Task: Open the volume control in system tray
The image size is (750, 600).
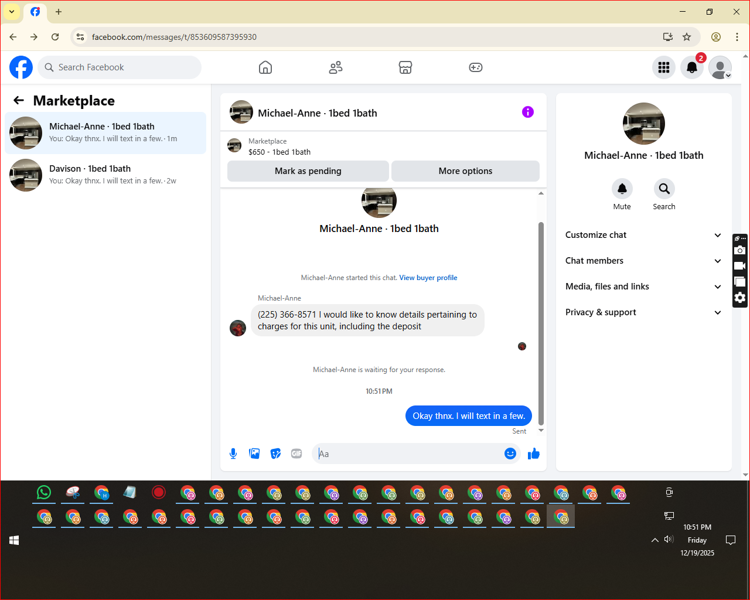Action: click(669, 539)
